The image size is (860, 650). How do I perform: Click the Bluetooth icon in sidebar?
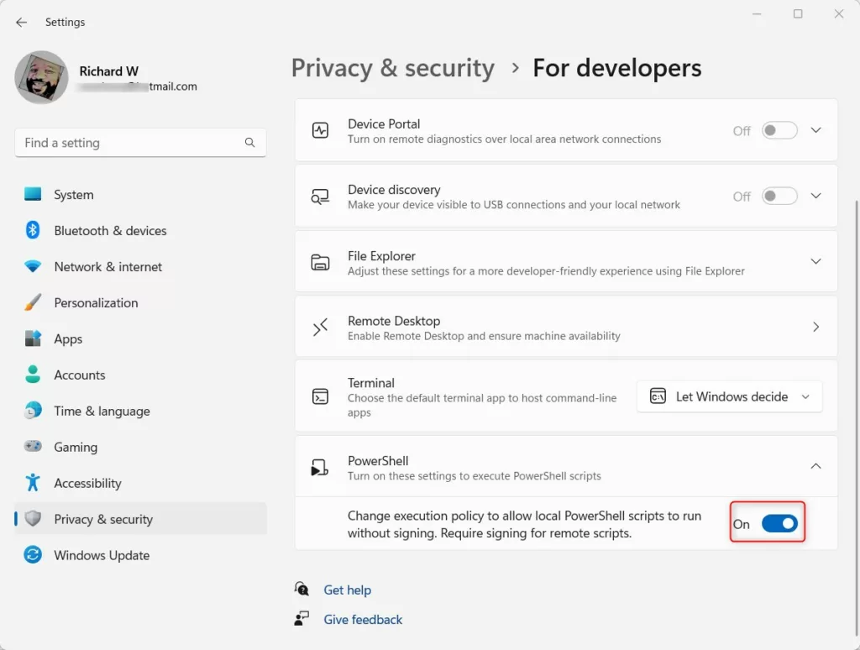click(x=33, y=230)
